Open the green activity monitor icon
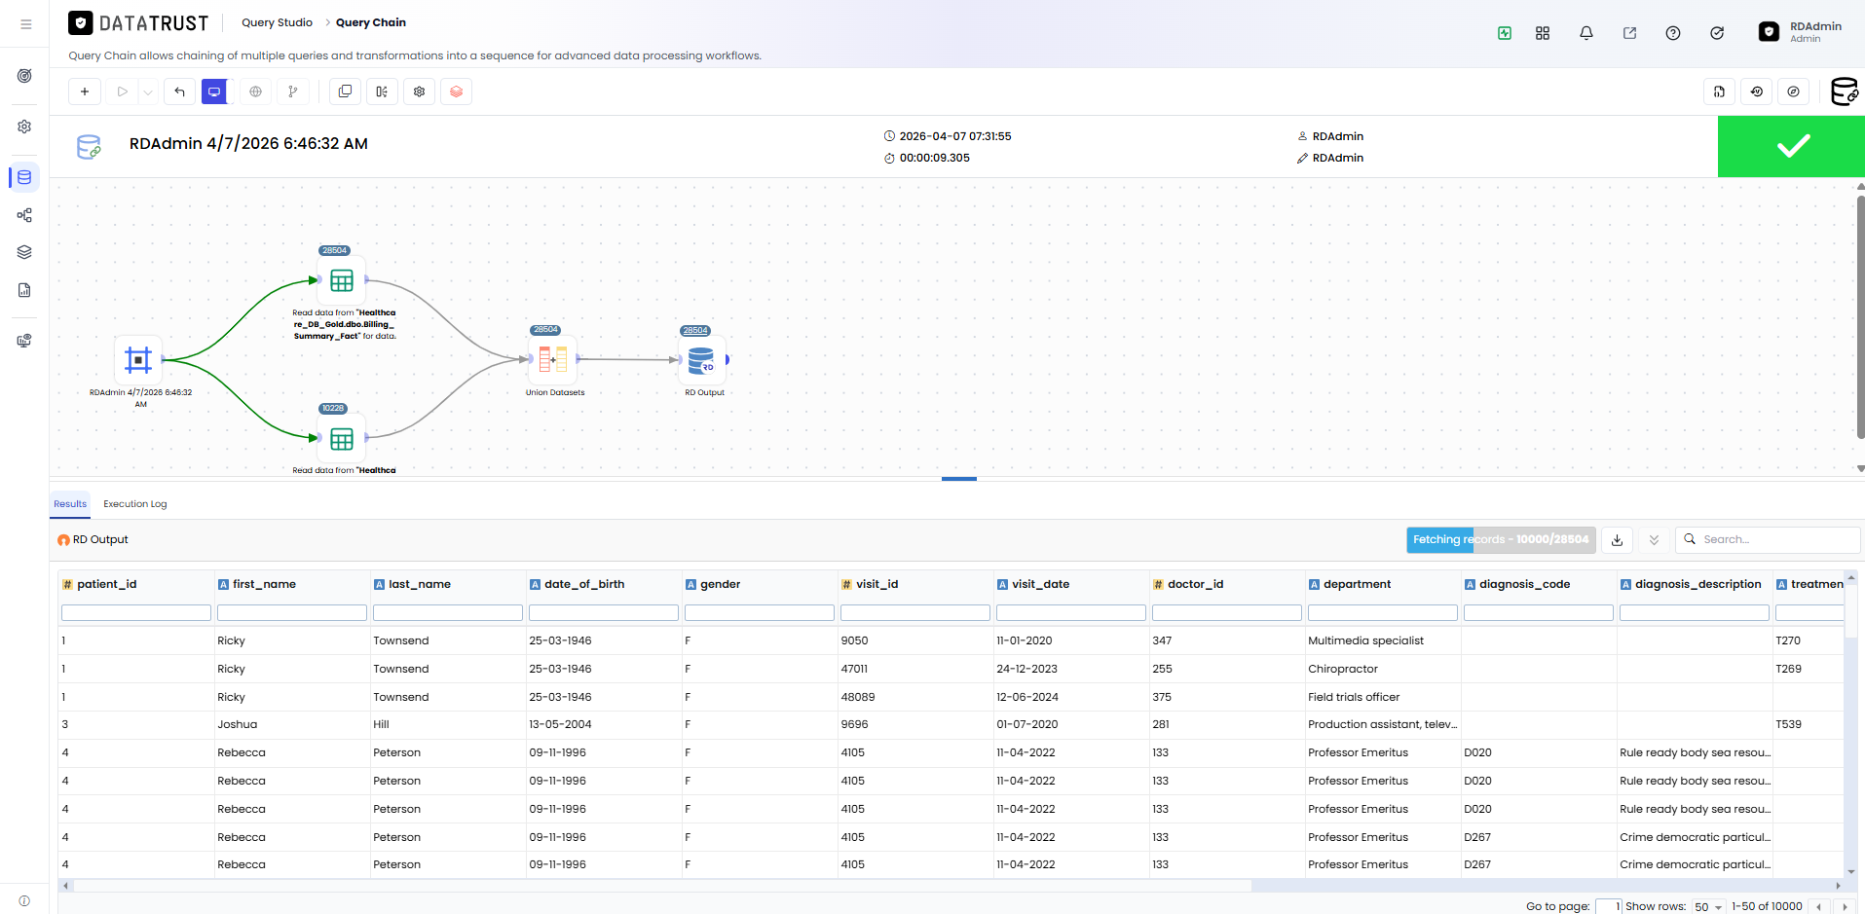 (x=1505, y=33)
